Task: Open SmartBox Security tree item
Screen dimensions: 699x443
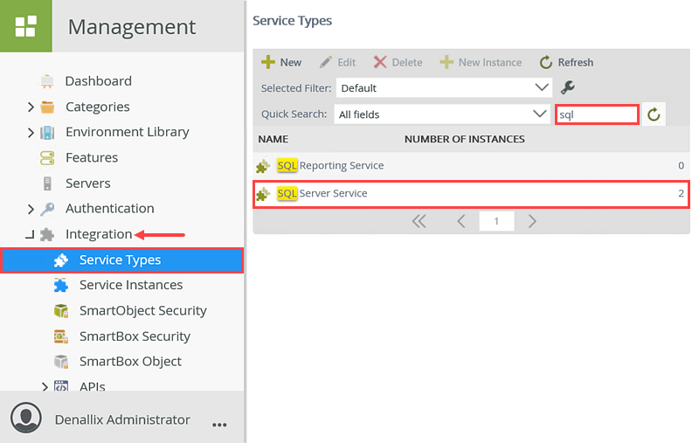Action: [135, 336]
